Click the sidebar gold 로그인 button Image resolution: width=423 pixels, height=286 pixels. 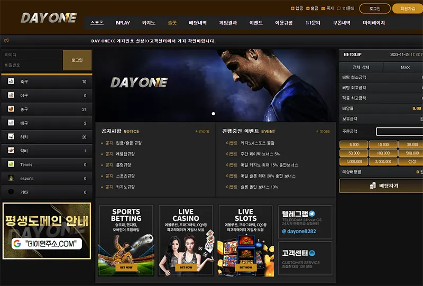coord(77,60)
